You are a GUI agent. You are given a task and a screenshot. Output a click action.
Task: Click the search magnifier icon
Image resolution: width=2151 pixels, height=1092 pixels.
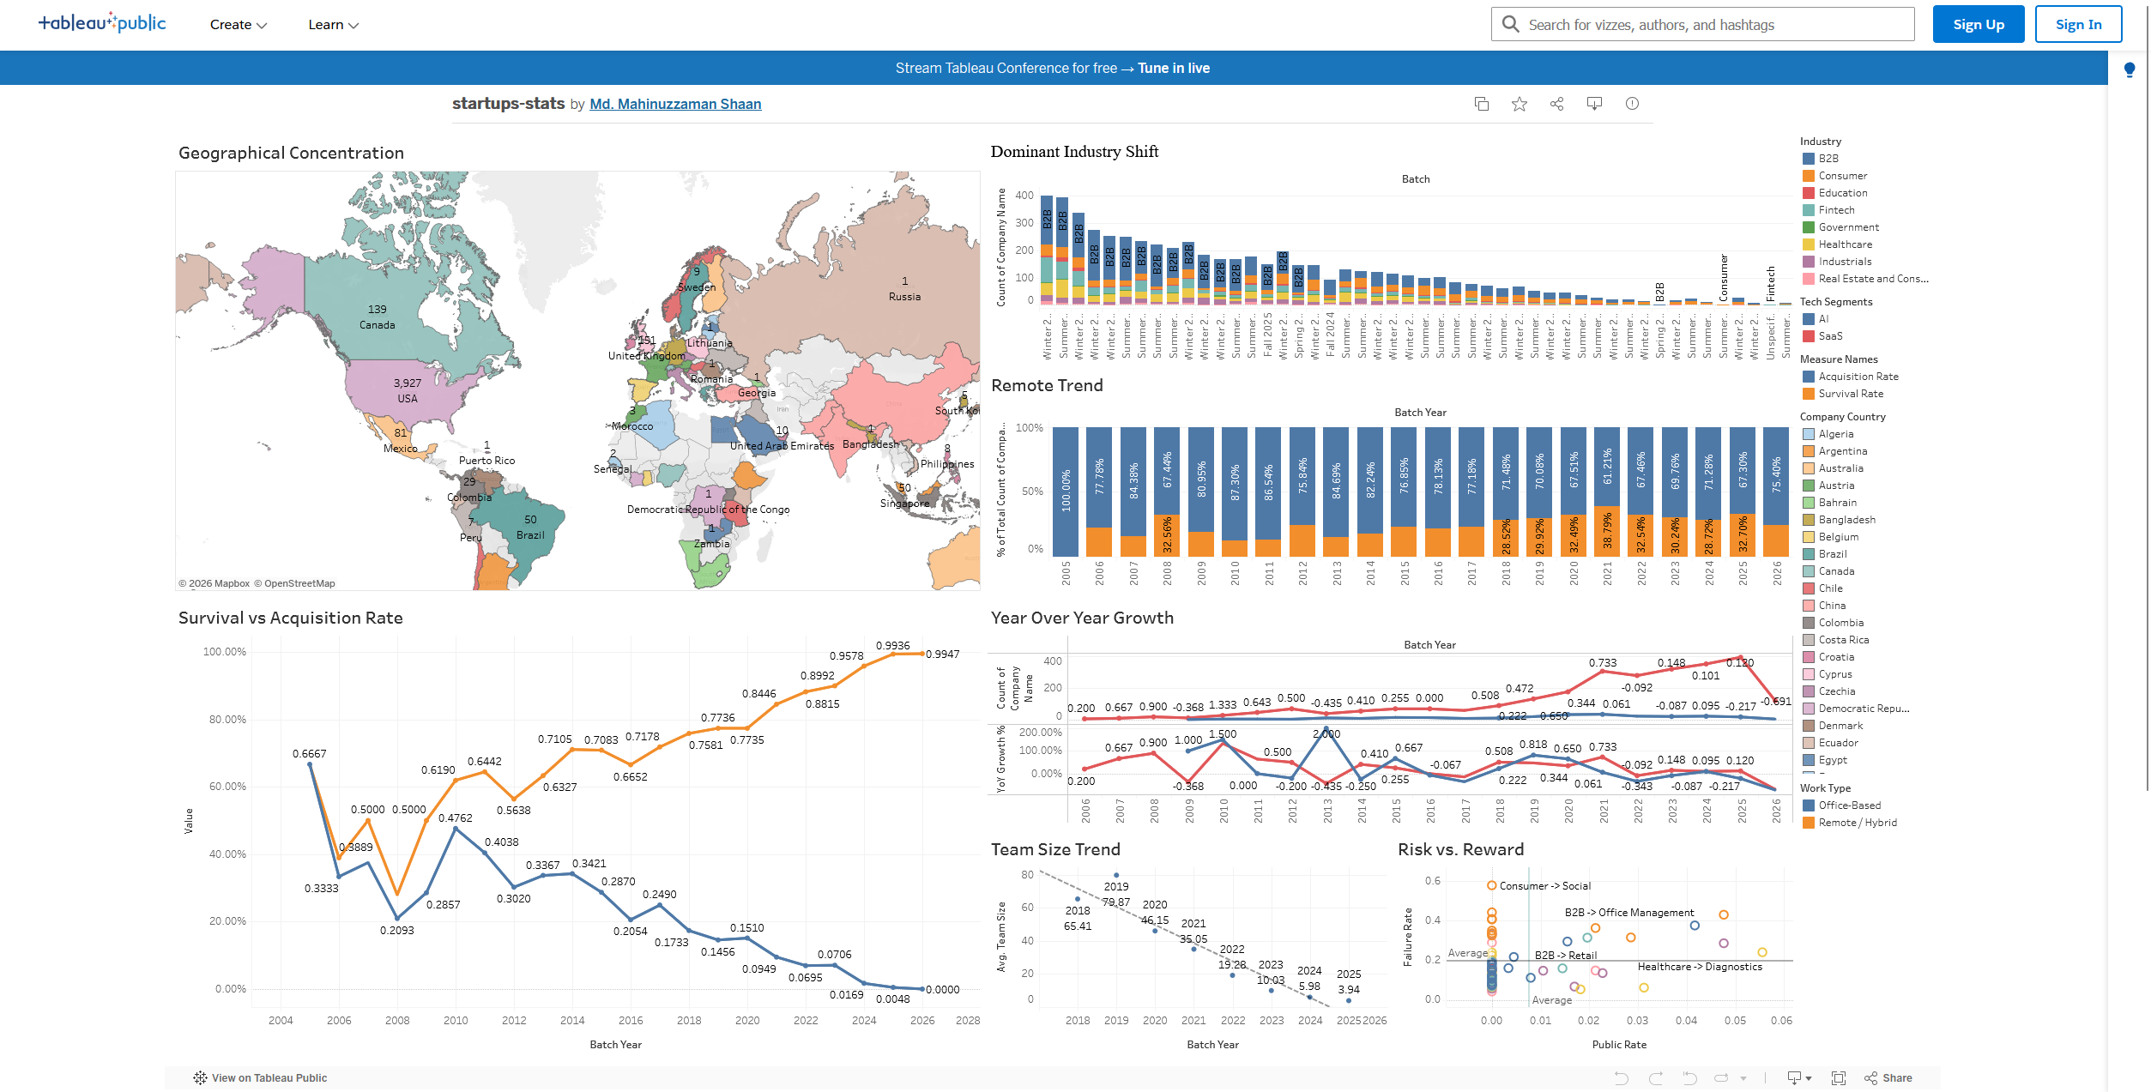(x=1511, y=24)
